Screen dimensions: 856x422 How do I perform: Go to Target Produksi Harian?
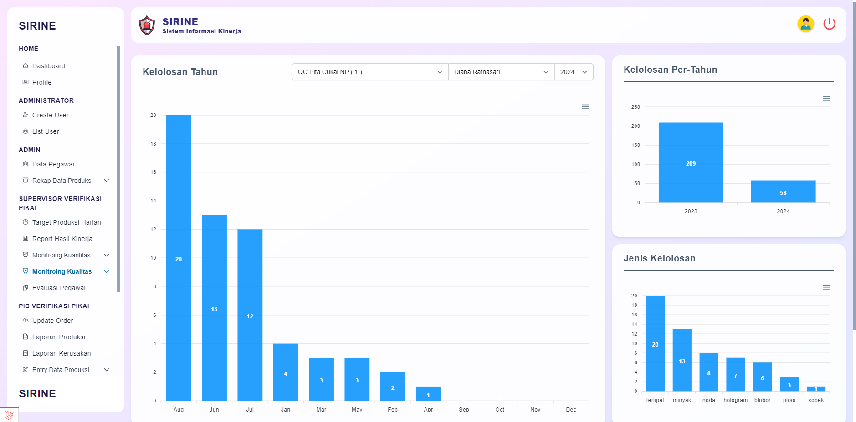pyautogui.click(x=67, y=222)
